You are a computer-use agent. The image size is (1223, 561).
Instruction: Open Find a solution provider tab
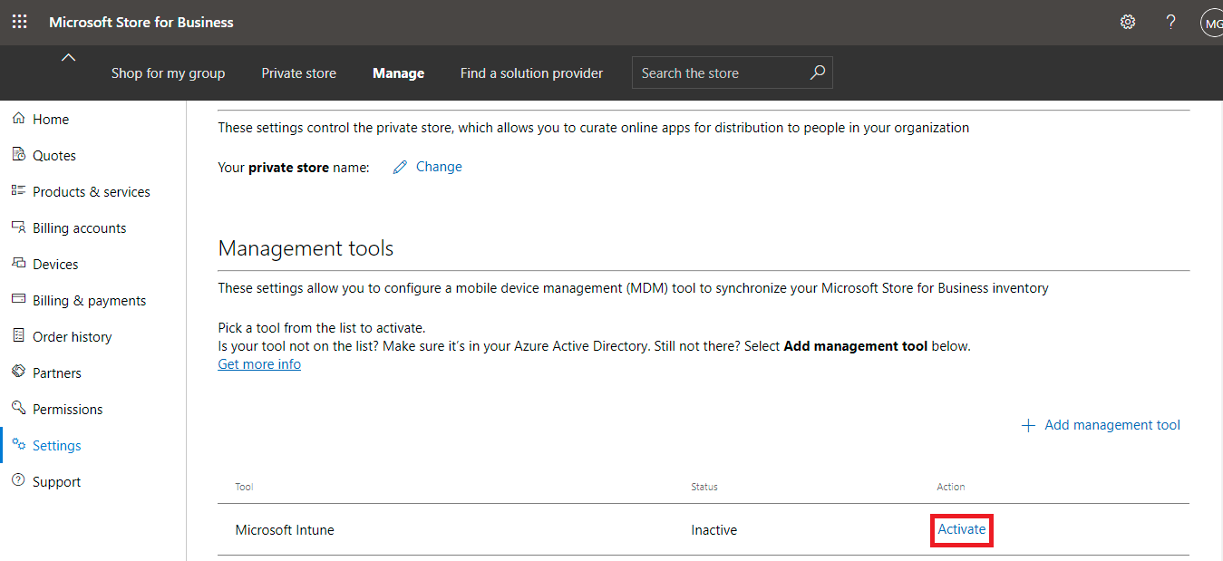[x=531, y=73]
